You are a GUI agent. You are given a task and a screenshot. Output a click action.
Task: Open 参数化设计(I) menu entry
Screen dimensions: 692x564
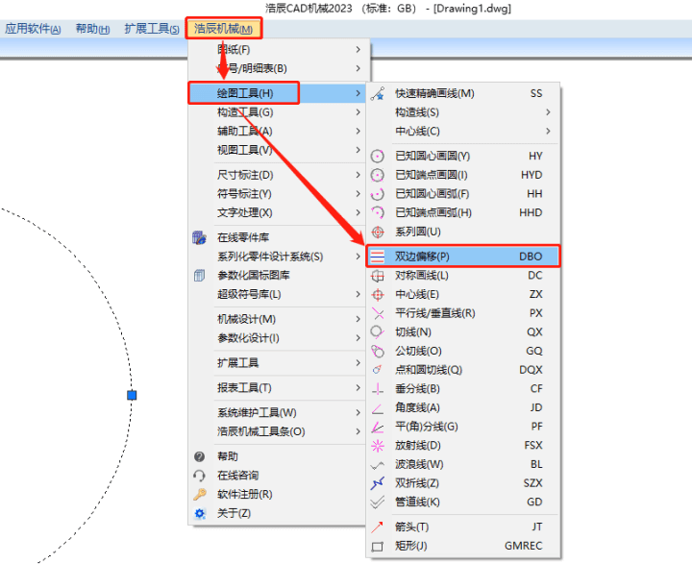point(277,338)
